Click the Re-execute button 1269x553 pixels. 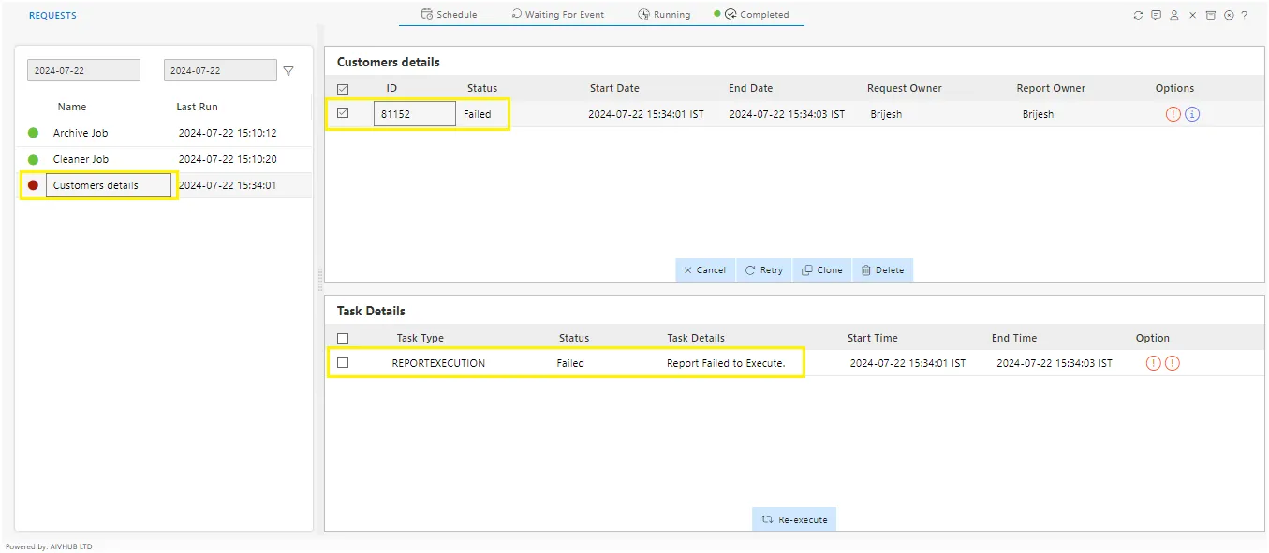794,519
